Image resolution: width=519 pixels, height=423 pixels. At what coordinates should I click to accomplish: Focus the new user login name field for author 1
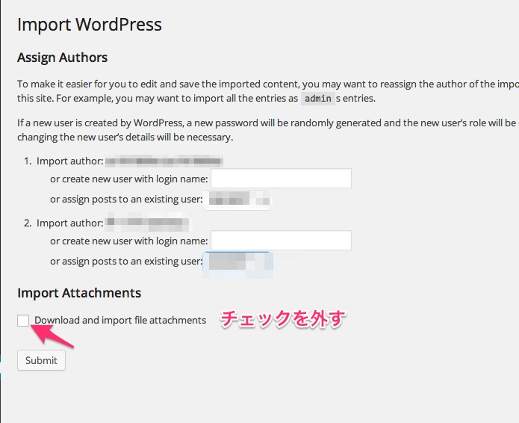[x=281, y=179]
